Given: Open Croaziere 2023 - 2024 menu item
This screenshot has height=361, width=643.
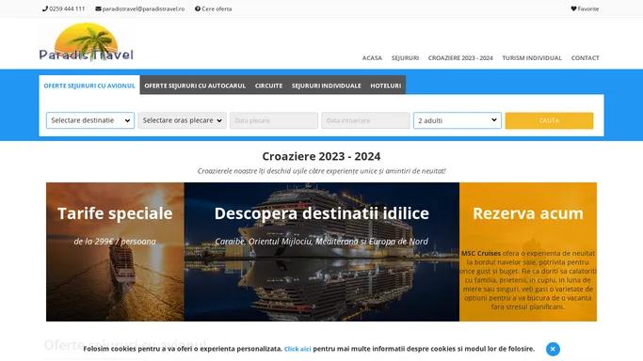Looking at the screenshot, I should 460,58.
